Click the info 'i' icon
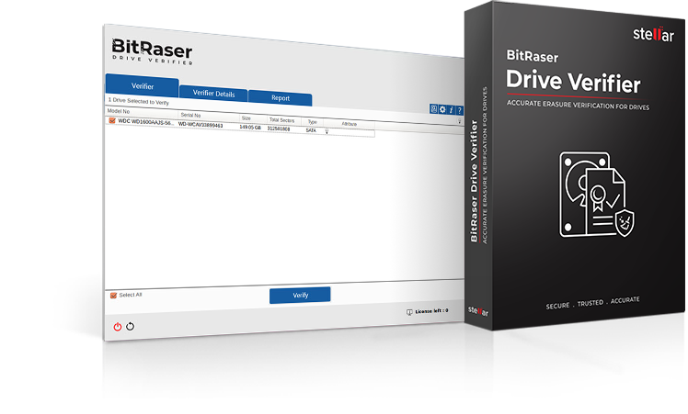688x414 pixels. (x=451, y=110)
